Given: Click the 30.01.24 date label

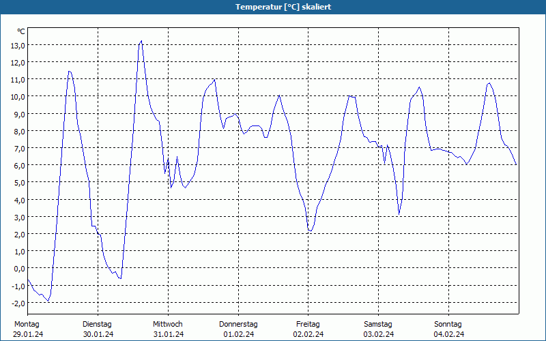Looking at the screenshot, I should point(98,334).
